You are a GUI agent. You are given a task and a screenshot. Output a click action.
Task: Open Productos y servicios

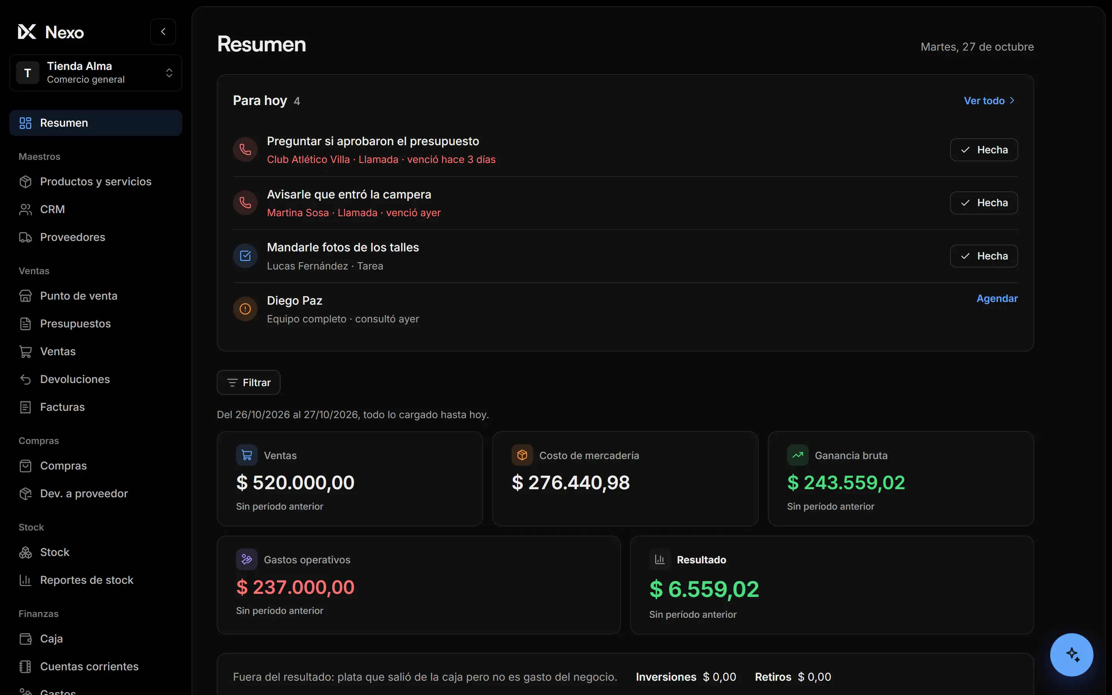pyautogui.click(x=96, y=181)
